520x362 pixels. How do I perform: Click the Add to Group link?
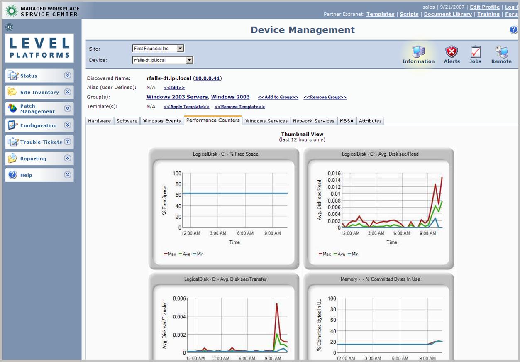(x=278, y=97)
